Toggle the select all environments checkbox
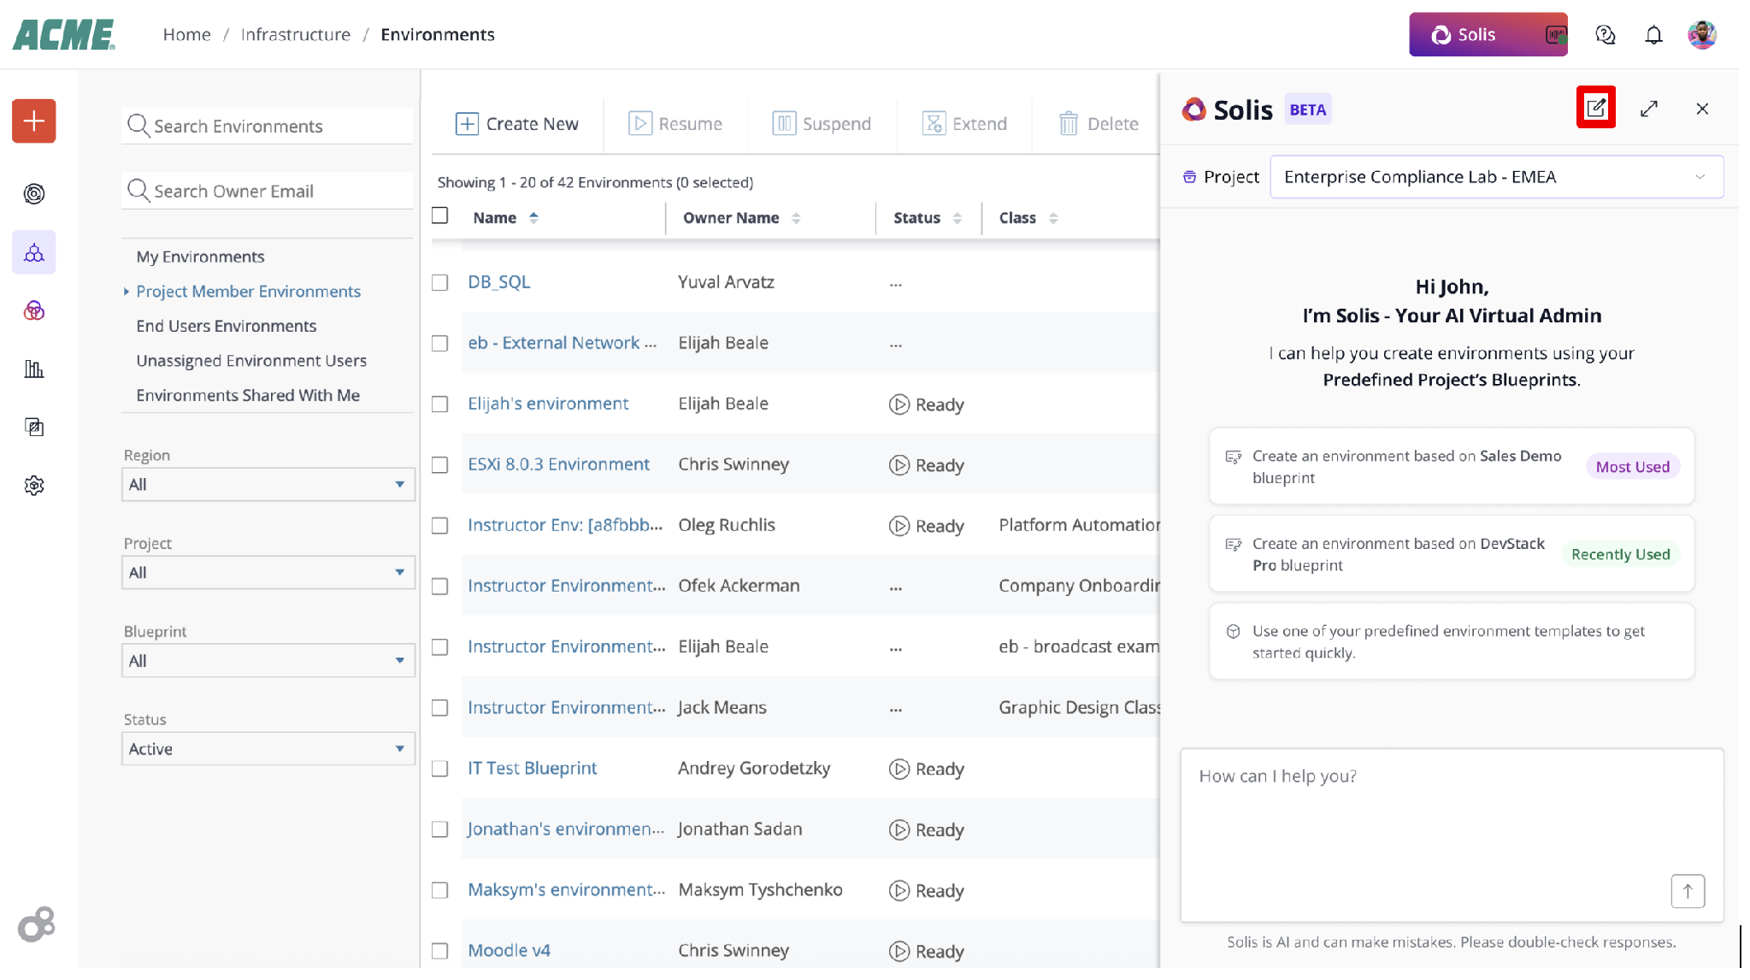 pyautogui.click(x=440, y=215)
